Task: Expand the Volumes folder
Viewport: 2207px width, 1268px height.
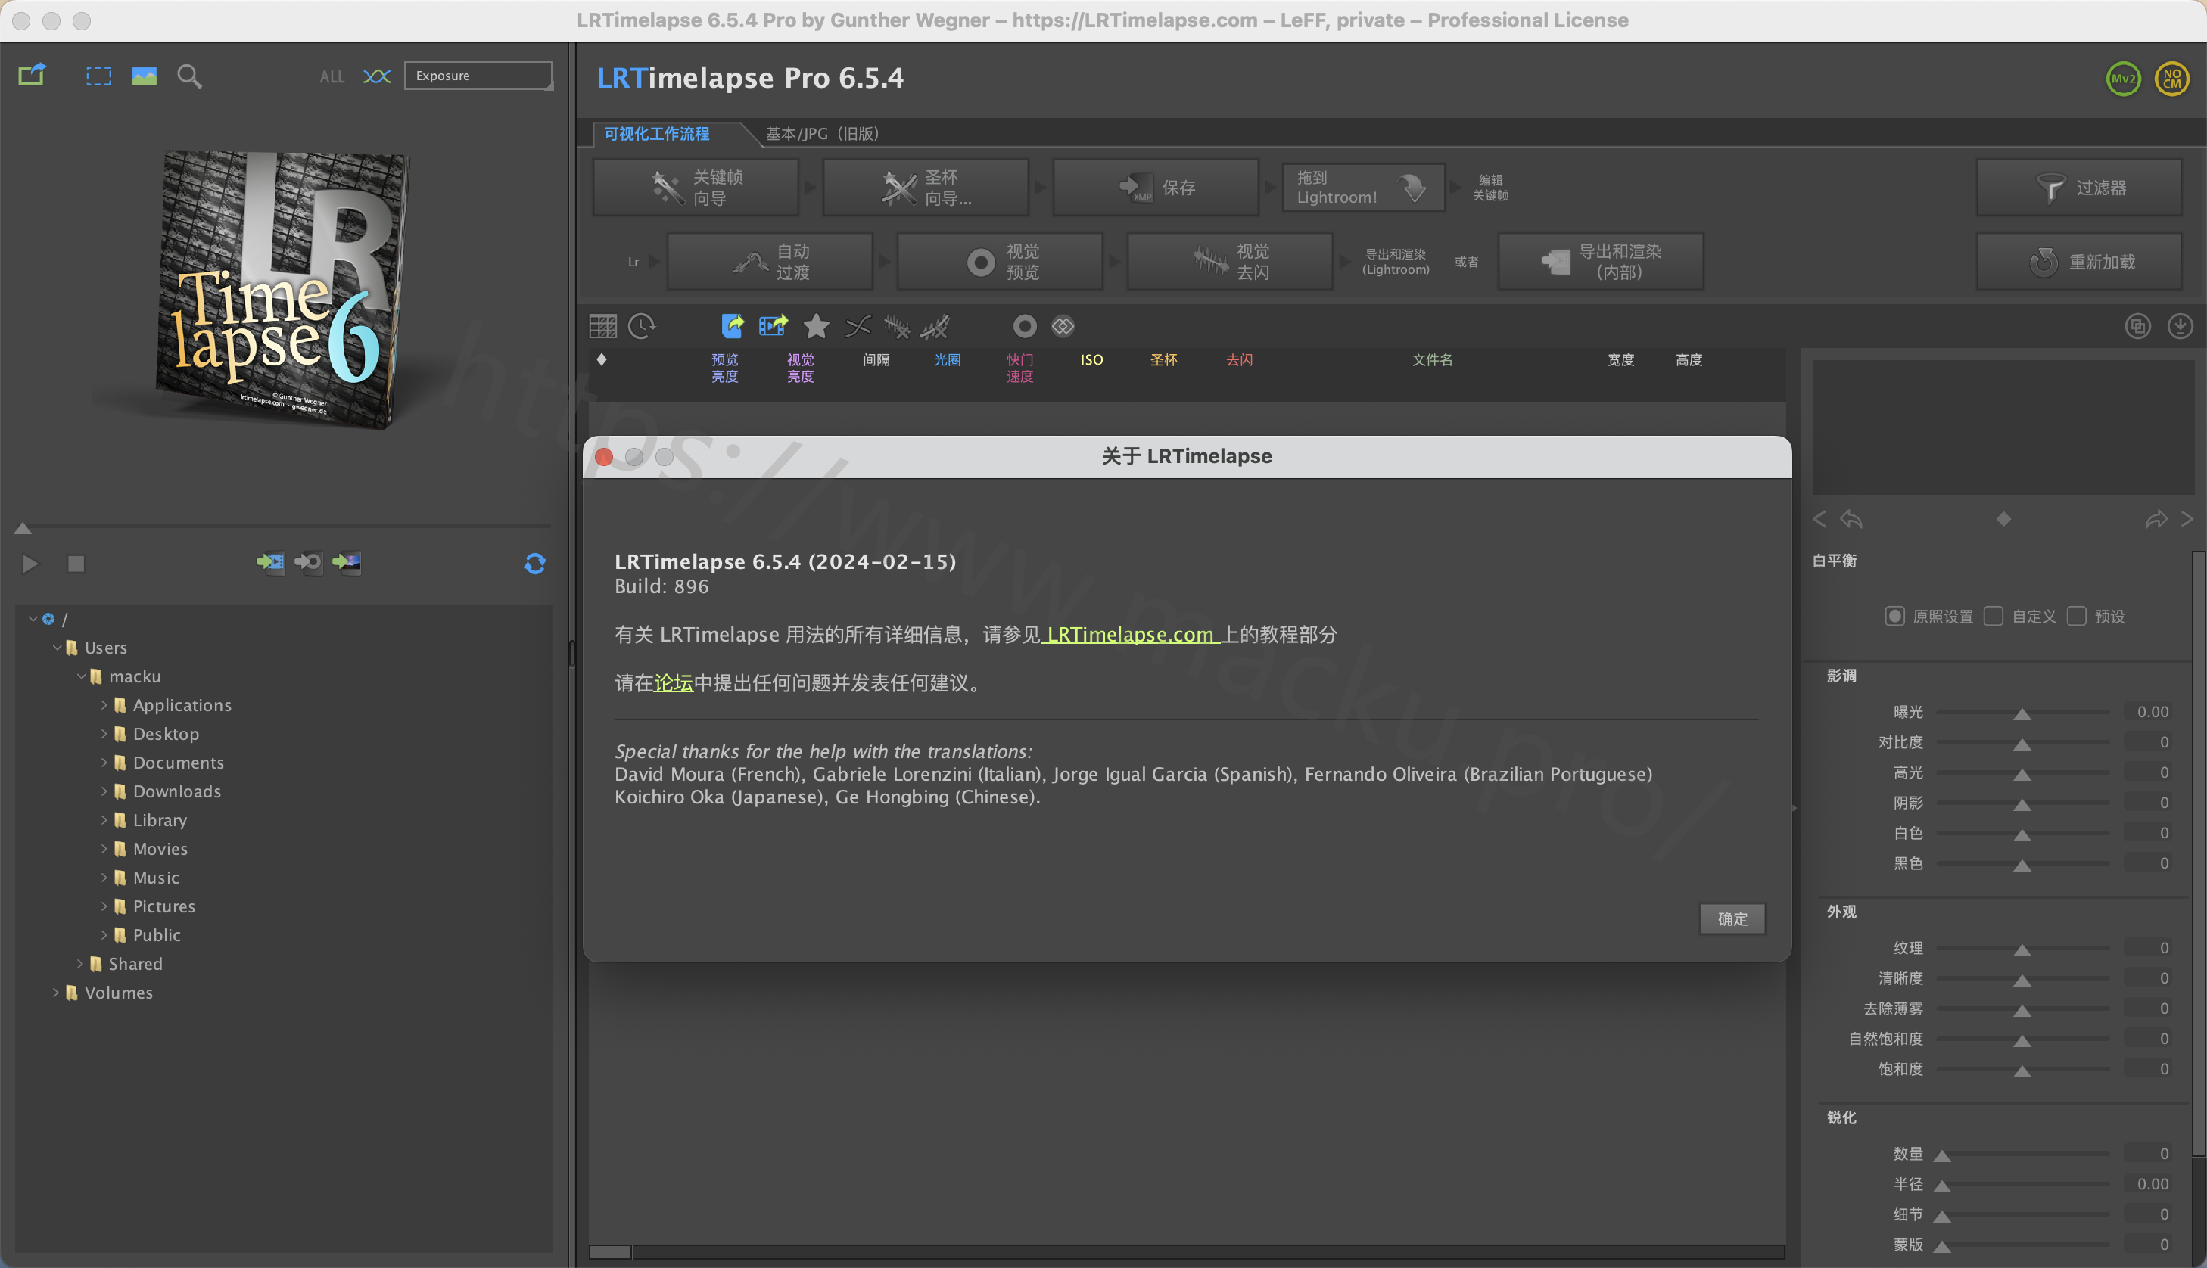Action: coord(56,992)
